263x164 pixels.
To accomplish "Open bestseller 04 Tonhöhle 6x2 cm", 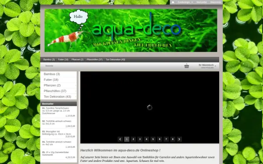I will (x=57, y=143).
